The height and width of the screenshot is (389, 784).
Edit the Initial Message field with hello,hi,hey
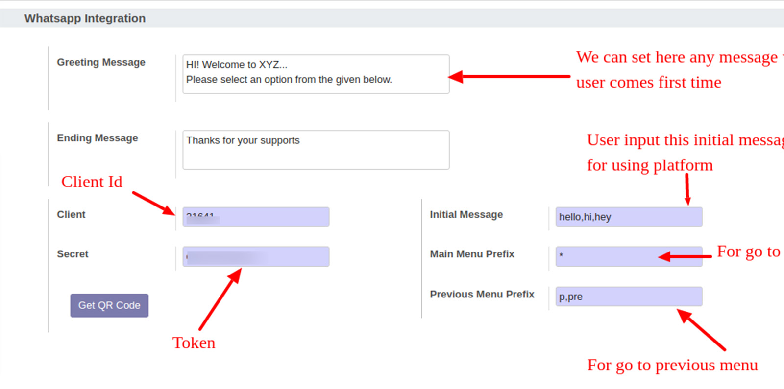629,217
